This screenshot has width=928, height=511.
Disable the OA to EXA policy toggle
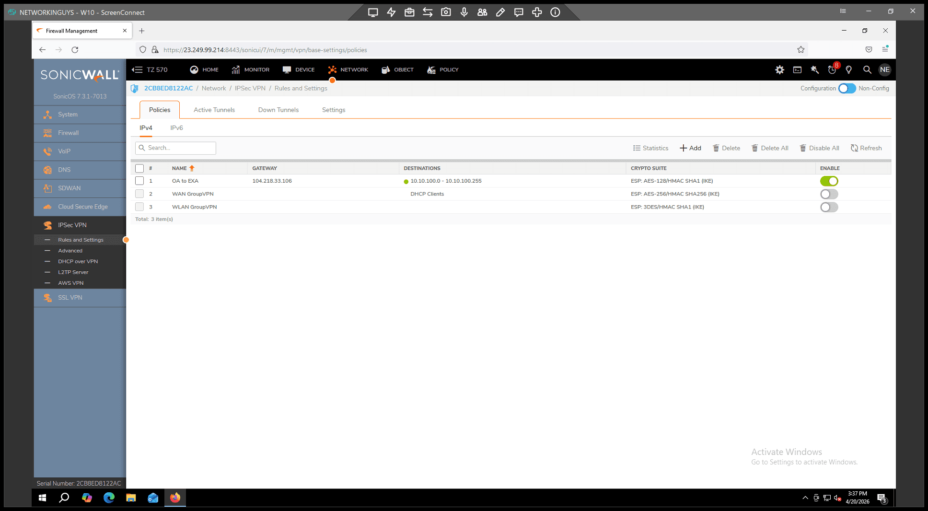click(829, 181)
